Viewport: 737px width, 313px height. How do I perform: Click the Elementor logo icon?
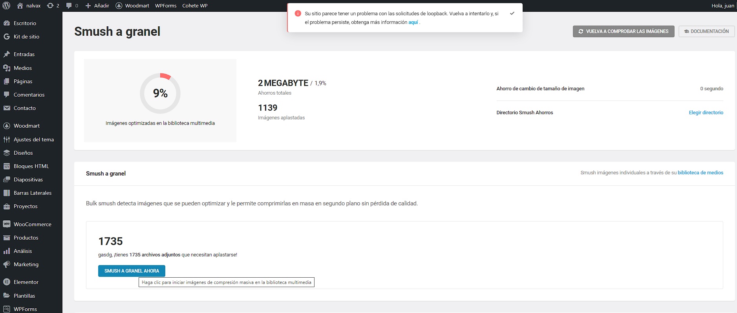[7, 282]
